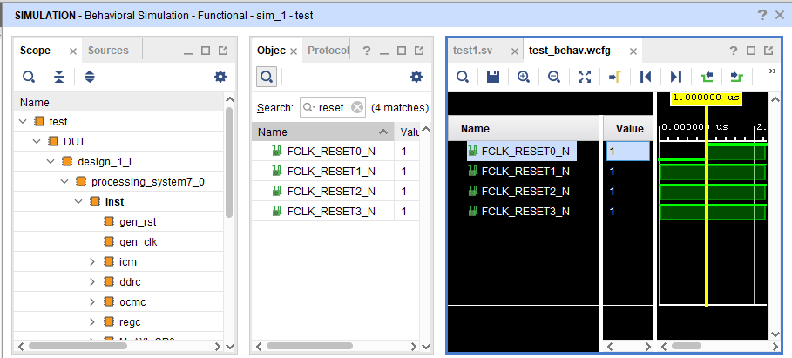This screenshot has width=792, height=358.
Task: Select FCLK_RESET1_N in Objects list
Action: (331, 172)
